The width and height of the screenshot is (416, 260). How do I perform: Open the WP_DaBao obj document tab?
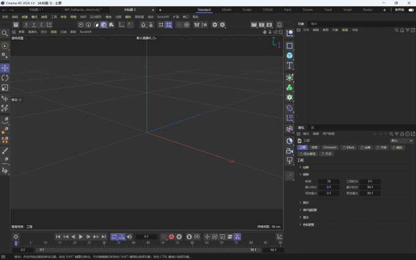(x=83, y=10)
